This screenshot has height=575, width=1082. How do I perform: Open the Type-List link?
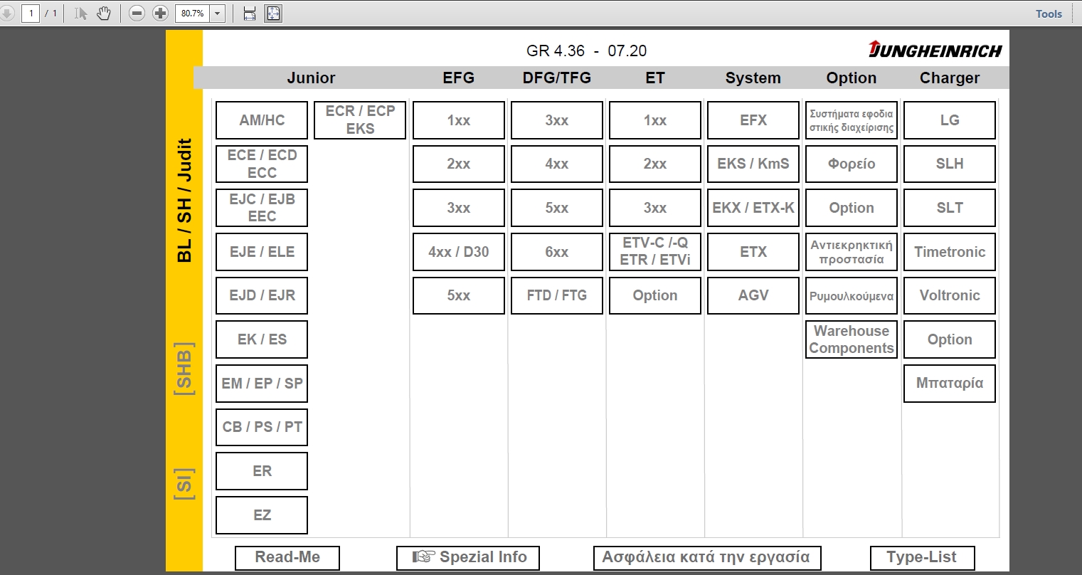[x=921, y=557]
